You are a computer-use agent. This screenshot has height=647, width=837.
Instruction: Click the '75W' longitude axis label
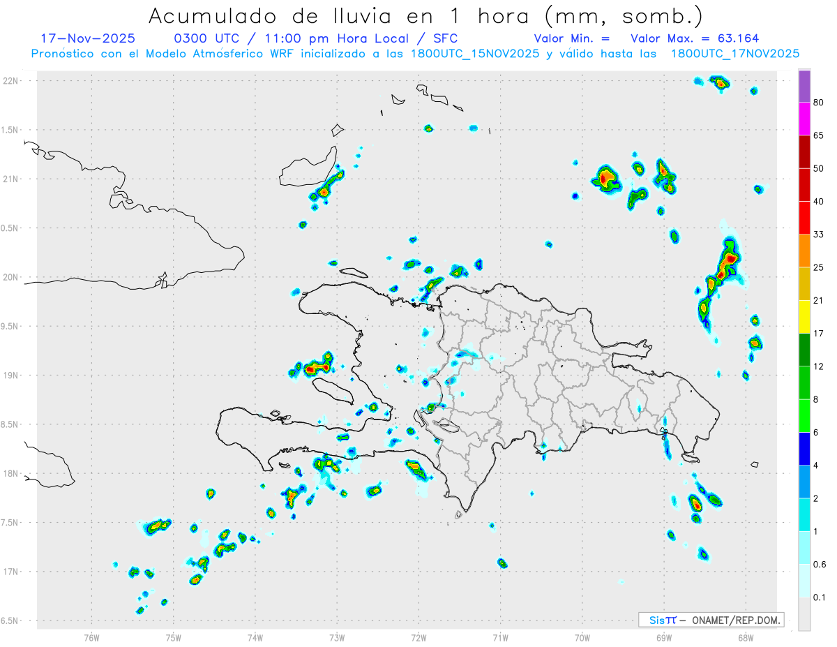[x=173, y=637]
